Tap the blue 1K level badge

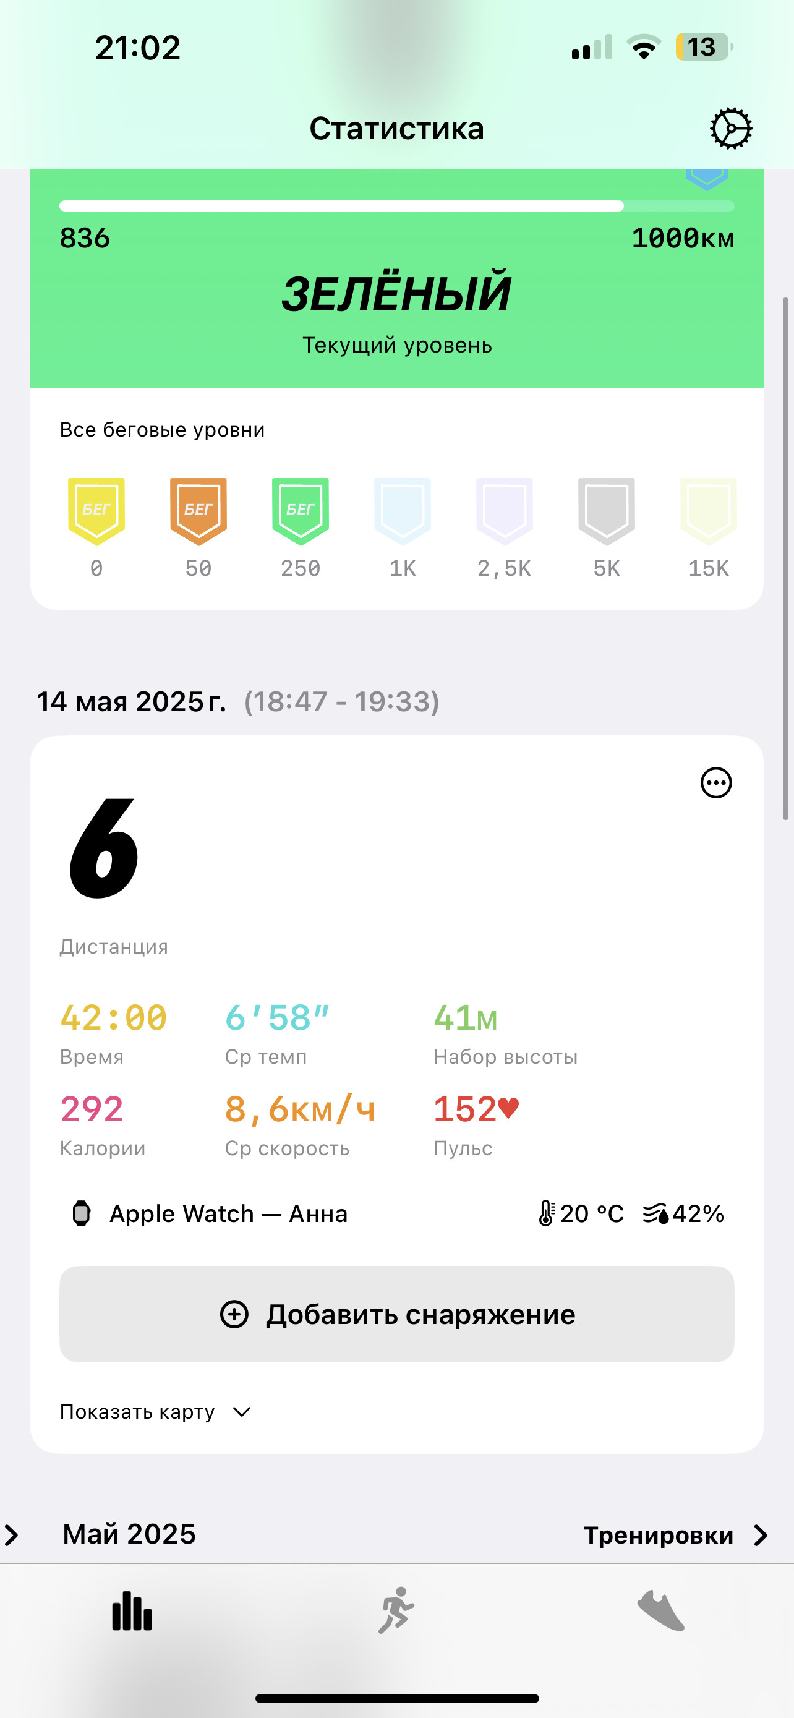pyautogui.click(x=403, y=511)
